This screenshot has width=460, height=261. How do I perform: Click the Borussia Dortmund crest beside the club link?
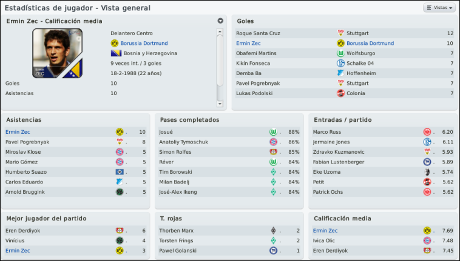tap(115, 44)
